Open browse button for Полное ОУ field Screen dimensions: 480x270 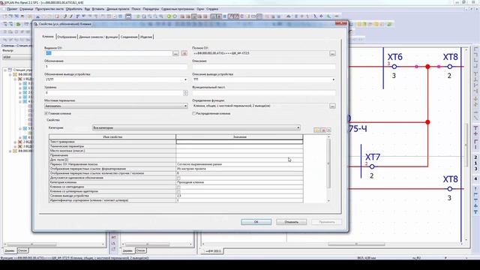[332, 53]
